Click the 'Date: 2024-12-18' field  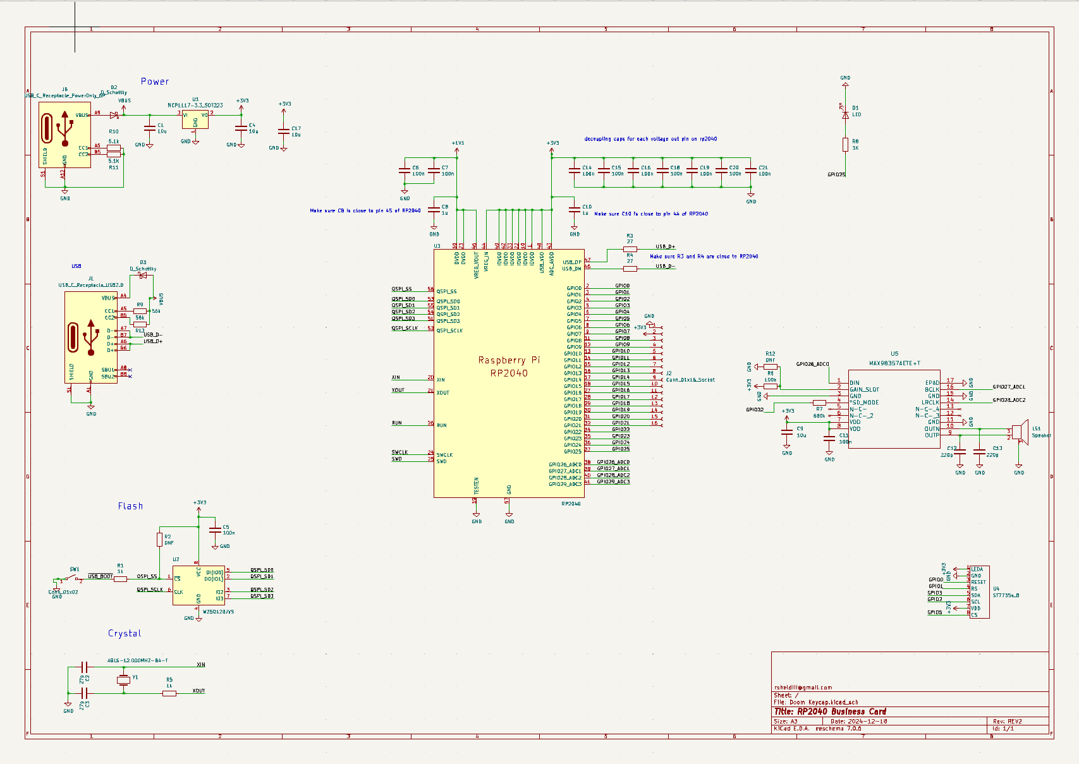tap(859, 721)
